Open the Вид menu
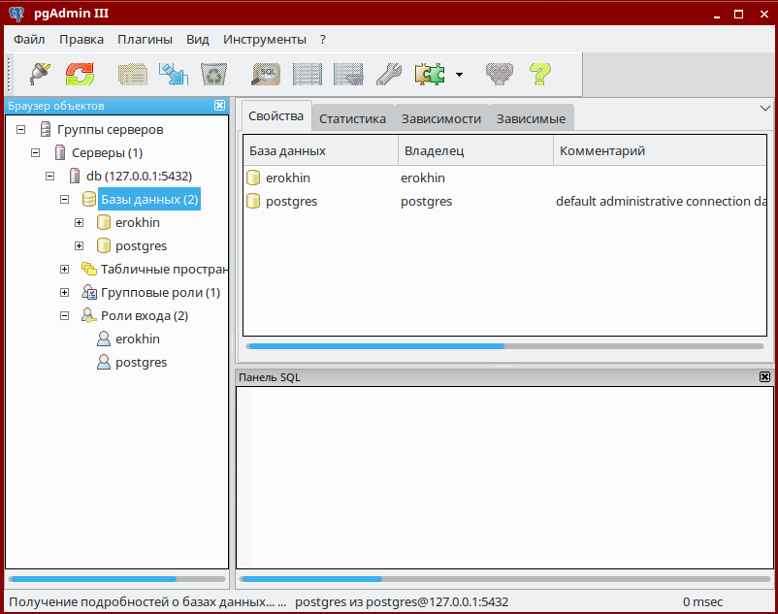This screenshot has height=614, width=778. point(198,40)
